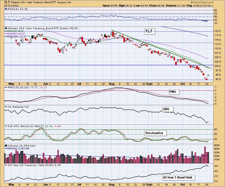Click the Open 94.58 value in header

click(110, 5)
